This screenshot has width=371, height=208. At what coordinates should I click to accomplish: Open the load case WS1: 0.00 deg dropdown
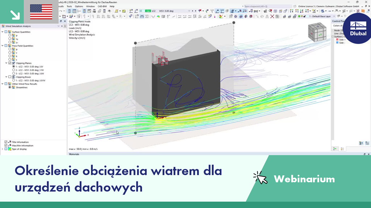pos(189,11)
